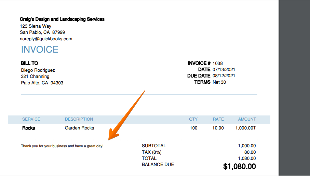Select the Net 30 terms value
Image resolution: width=310 pixels, height=179 pixels.
click(x=219, y=82)
